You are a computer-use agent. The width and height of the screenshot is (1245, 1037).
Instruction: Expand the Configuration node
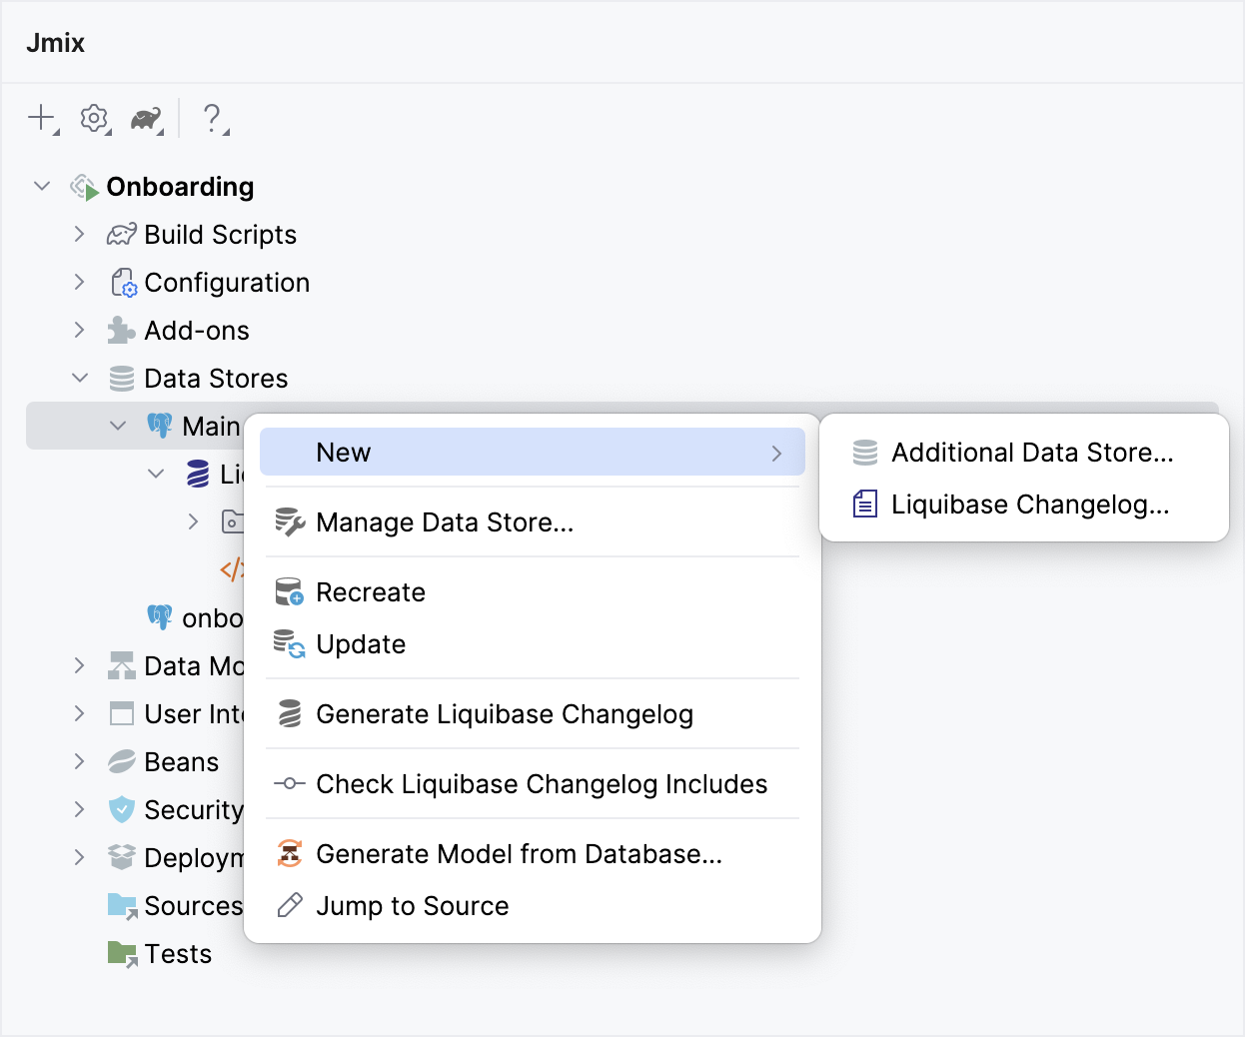[x=80, y=283]
